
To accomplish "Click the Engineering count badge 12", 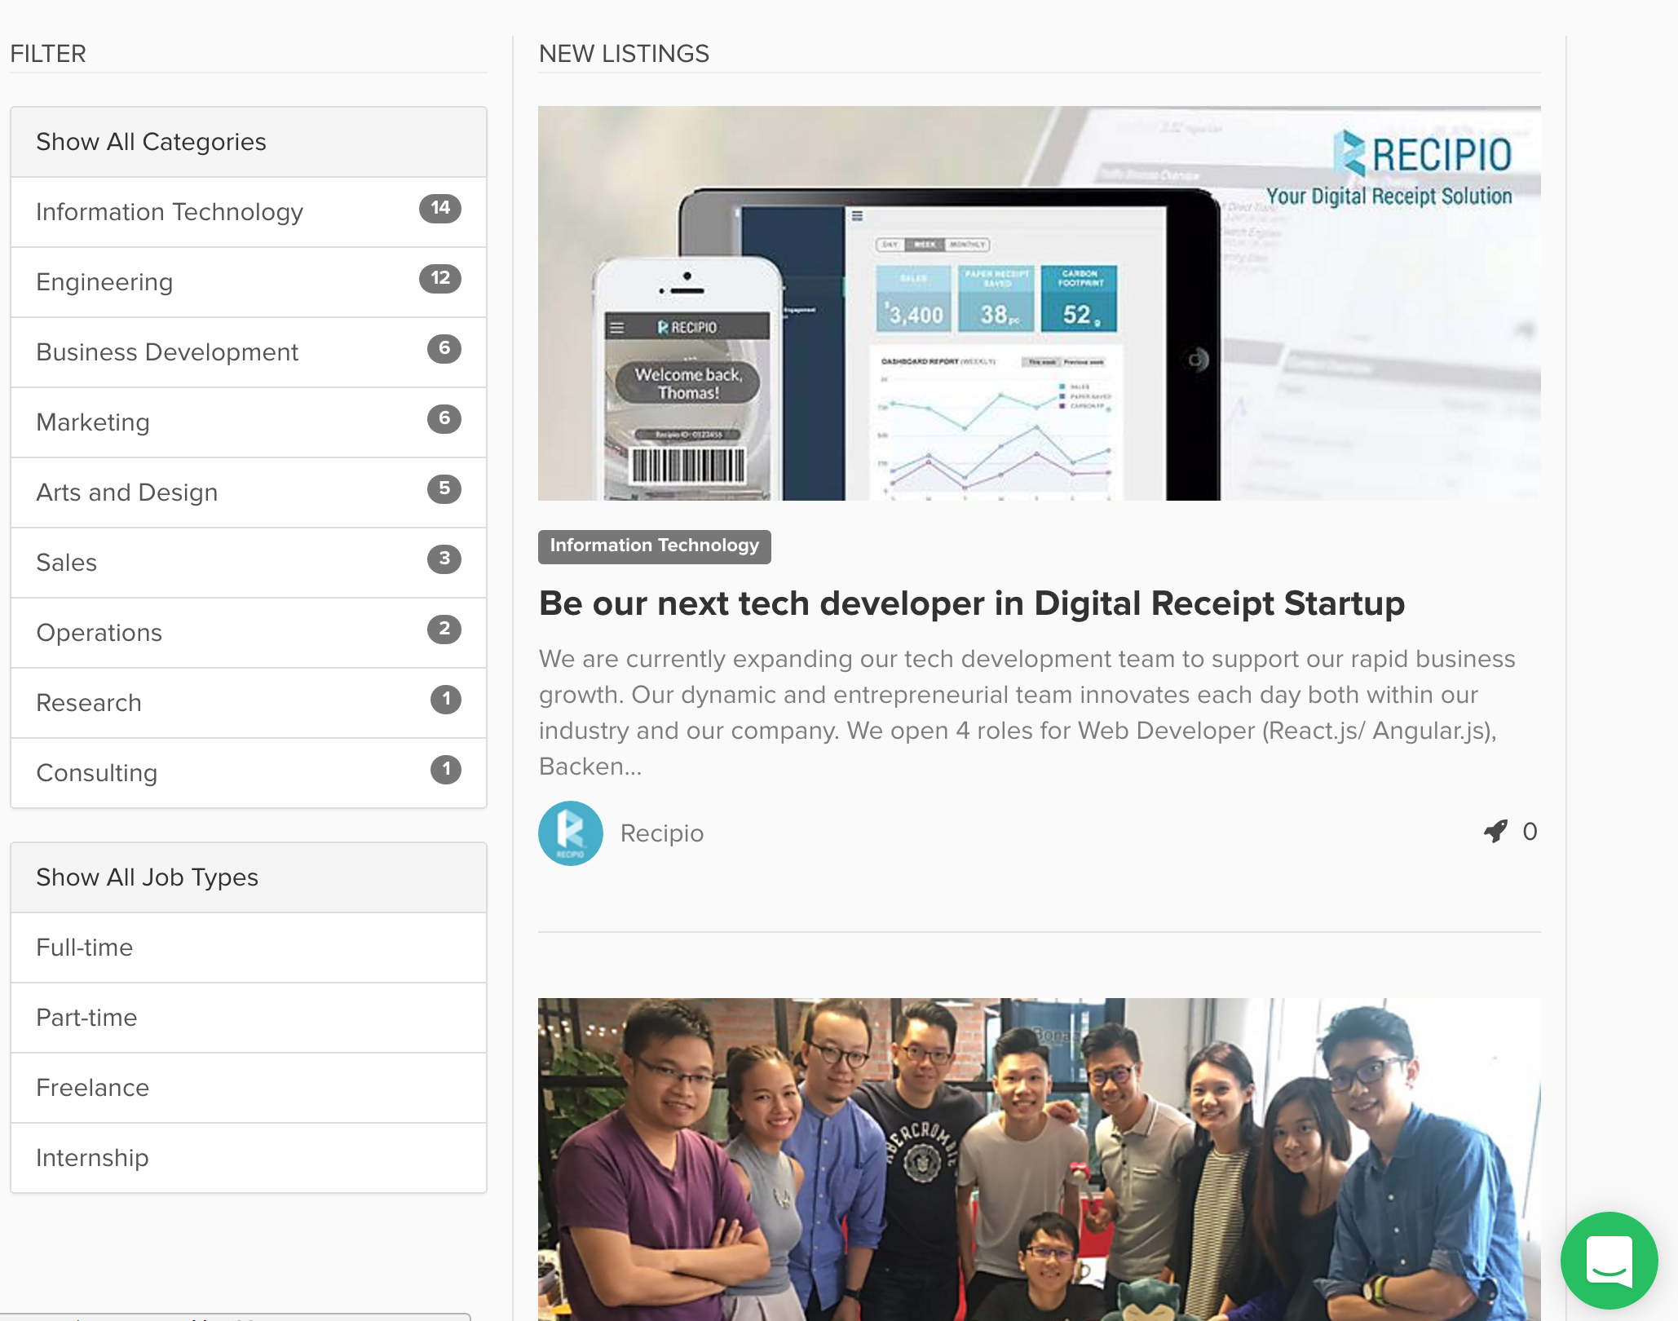I will 439,279.
